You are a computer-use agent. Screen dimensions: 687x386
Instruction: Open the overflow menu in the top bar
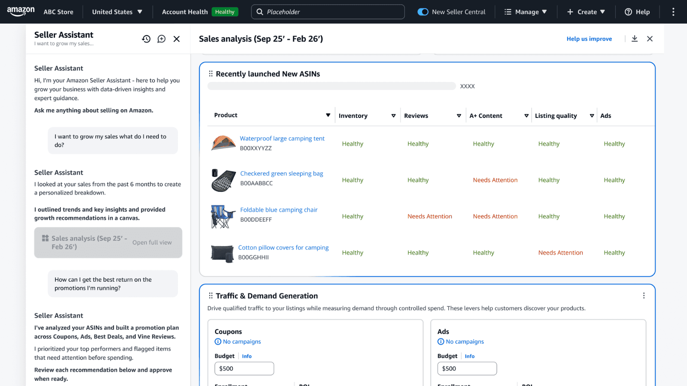[673, 12]
